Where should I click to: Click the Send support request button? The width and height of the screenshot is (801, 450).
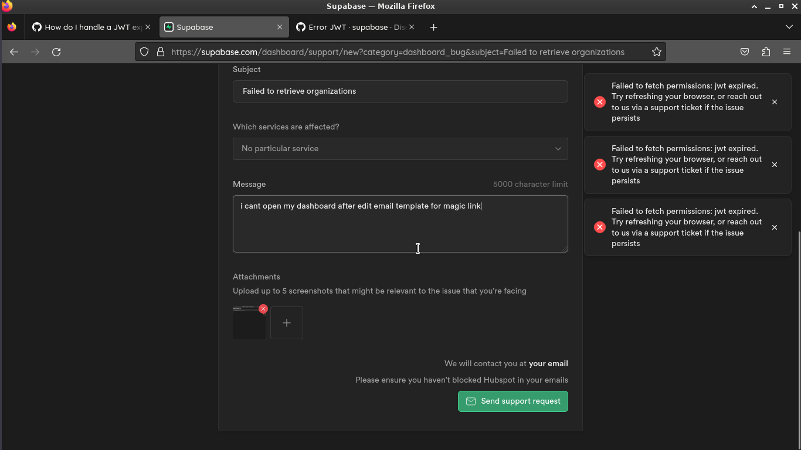(512, 401)
